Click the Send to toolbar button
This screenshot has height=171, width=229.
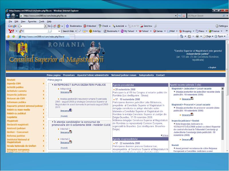point(146,26)
